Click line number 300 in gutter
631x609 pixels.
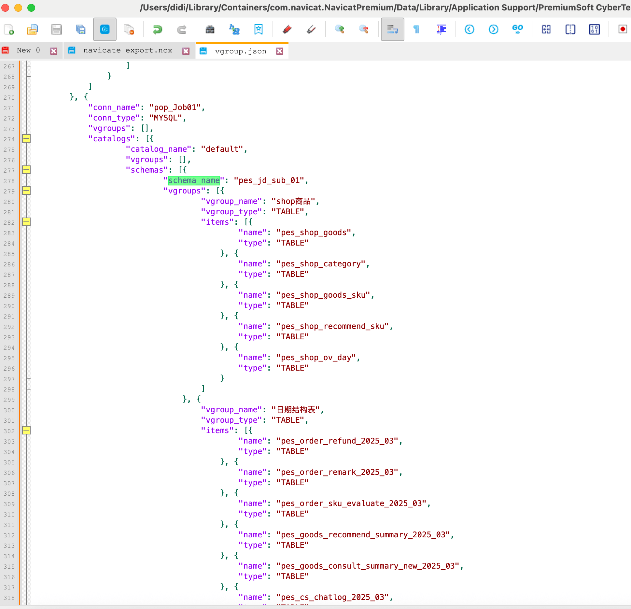coord(9,410)
